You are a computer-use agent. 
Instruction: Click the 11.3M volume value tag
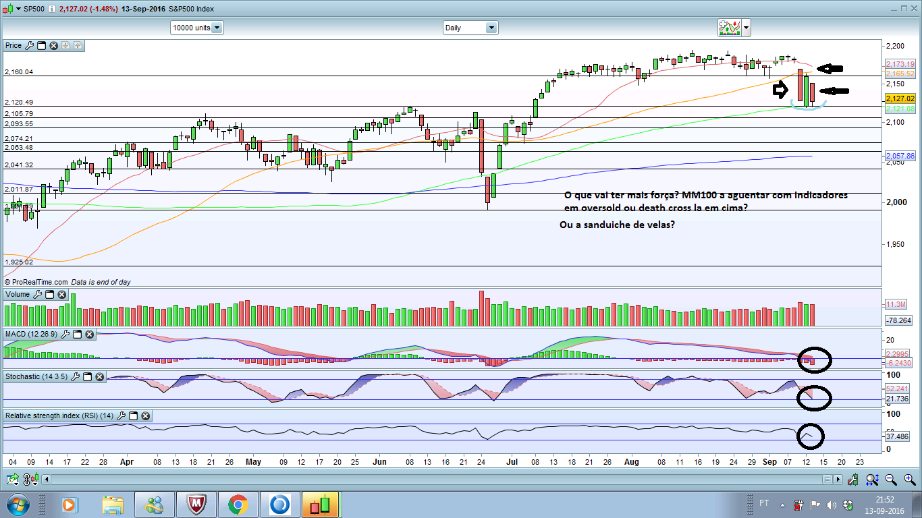pos(896,304)
